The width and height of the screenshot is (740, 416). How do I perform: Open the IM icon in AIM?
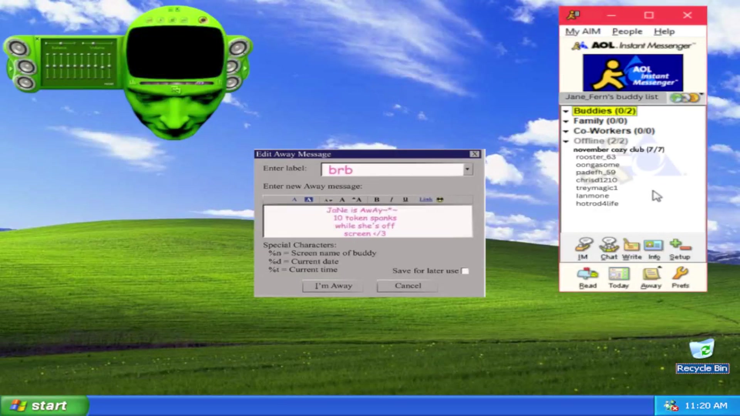point(584,249)
